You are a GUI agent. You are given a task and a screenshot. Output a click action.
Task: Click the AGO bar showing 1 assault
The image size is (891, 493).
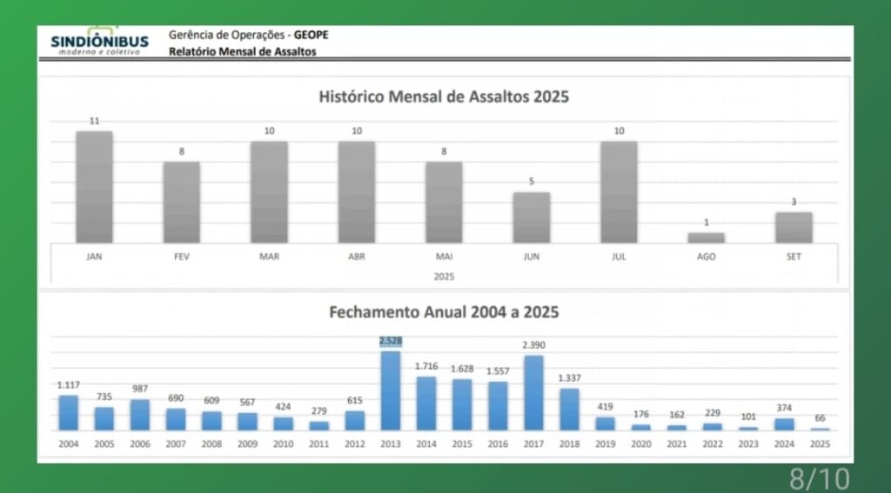coord(706,237)
